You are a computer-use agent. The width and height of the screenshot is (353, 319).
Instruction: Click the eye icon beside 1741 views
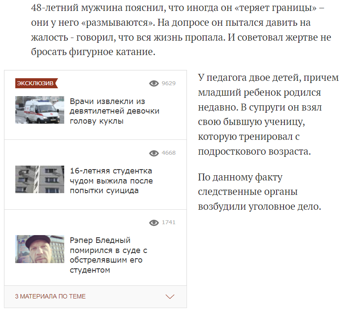pyautogui.click(x=154, y=222)
